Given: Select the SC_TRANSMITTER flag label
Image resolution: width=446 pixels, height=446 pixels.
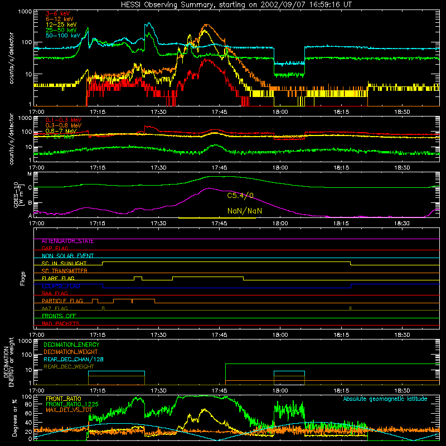Looking at the screenshot, I should pos(65,271).
